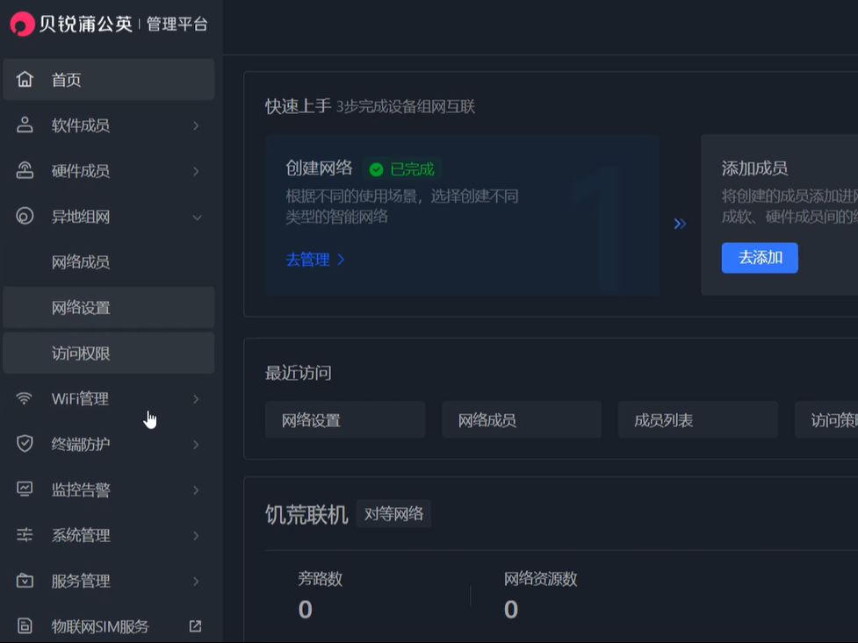Open the 物联网SIM服务 menu label

coord(100,626)
